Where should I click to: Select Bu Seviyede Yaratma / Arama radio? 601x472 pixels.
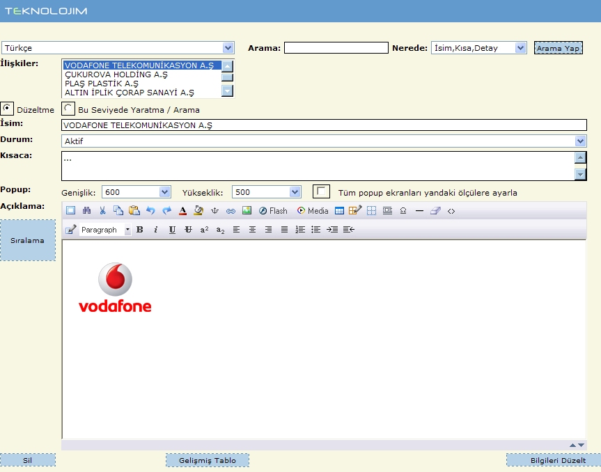(x=68, y=109)
